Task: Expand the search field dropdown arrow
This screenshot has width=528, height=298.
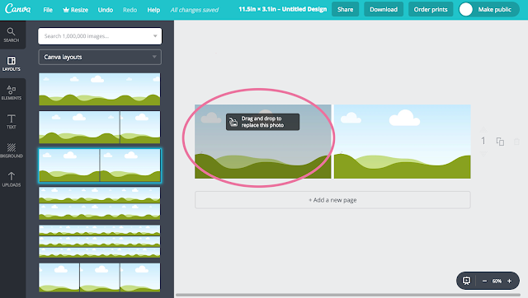Action: click(155, 36)
